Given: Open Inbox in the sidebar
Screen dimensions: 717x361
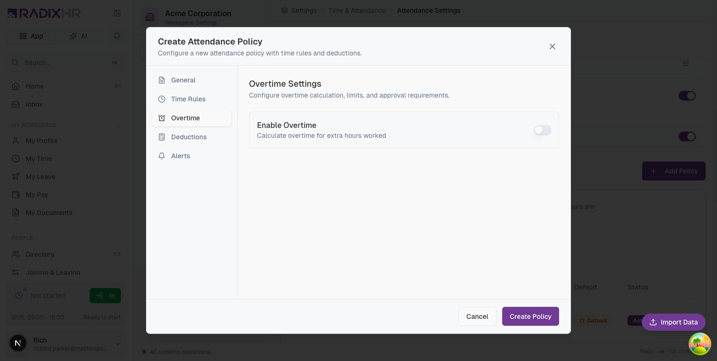Looking at the screenshot, I should pos(66,104).
